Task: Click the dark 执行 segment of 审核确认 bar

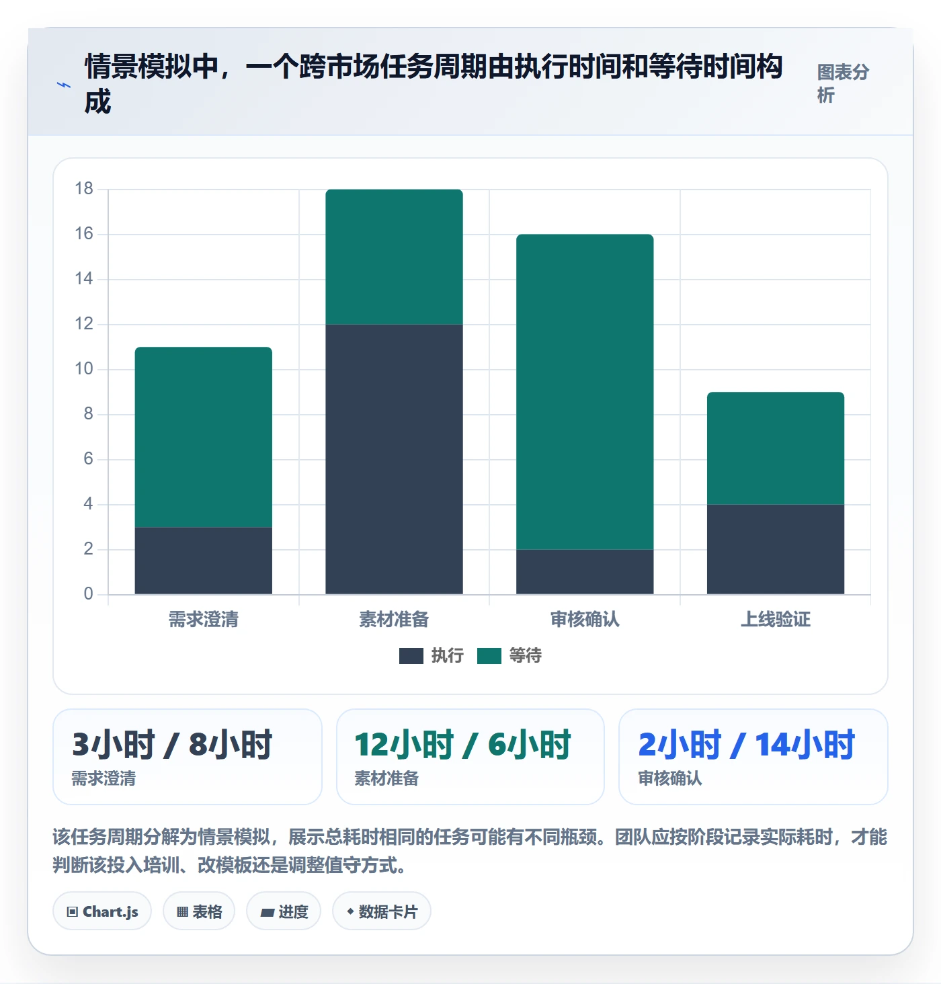Action: (585, 572)
